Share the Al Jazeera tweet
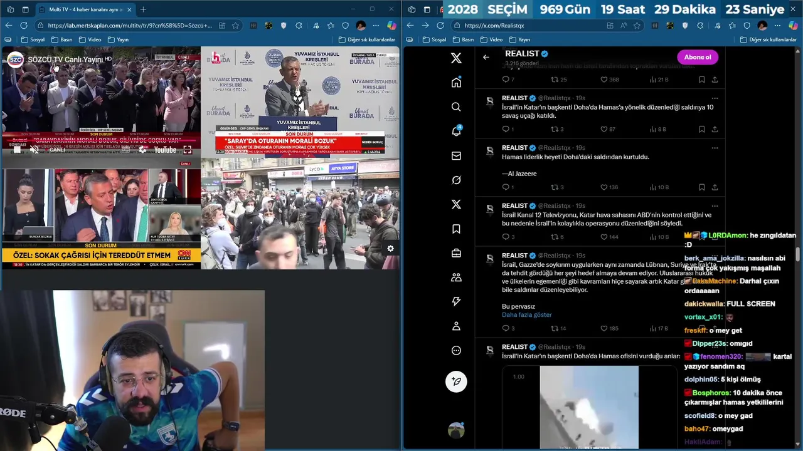803x451 pixels. point(715,187)
